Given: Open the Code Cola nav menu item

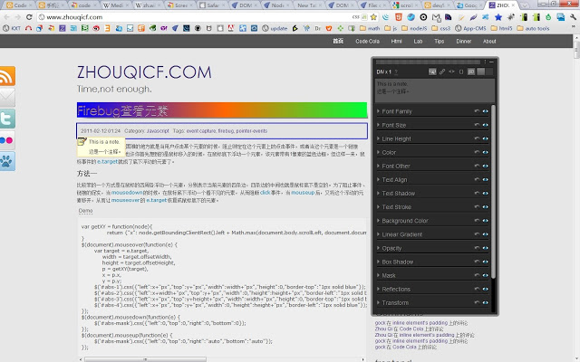Looking at the screenshot, I should (367, 41).
